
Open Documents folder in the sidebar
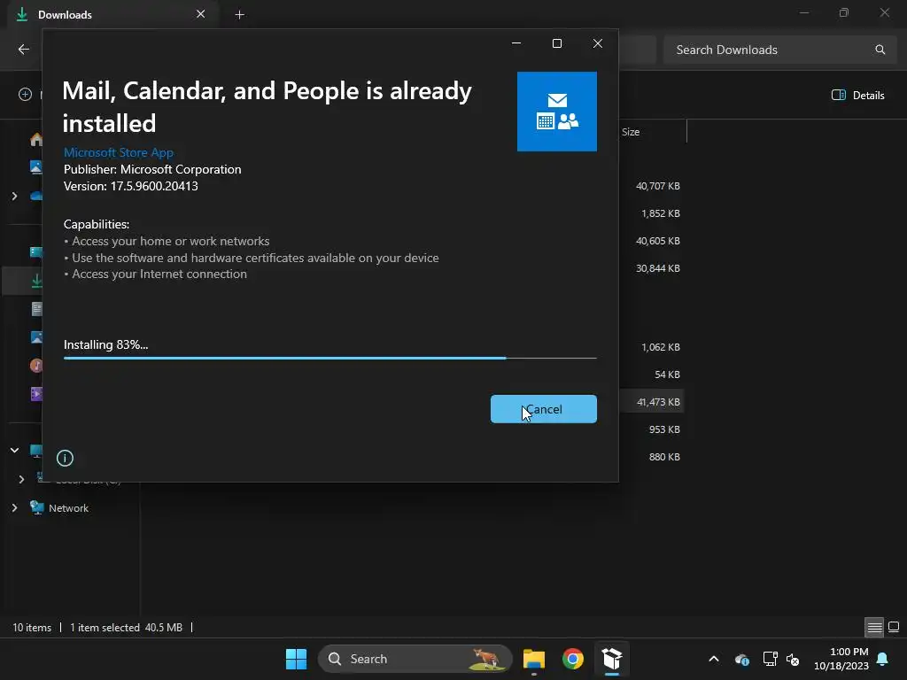coord(36,309)
